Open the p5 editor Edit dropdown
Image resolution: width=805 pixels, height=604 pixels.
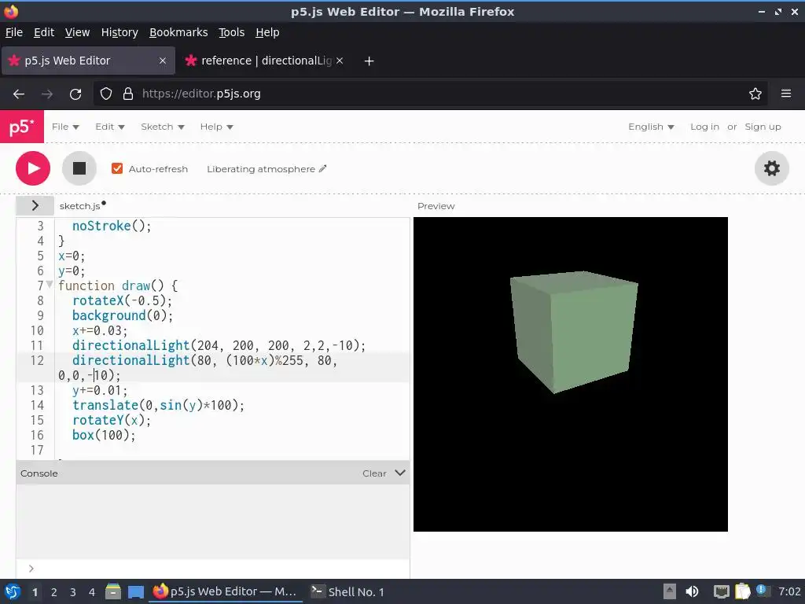[110, 127]
